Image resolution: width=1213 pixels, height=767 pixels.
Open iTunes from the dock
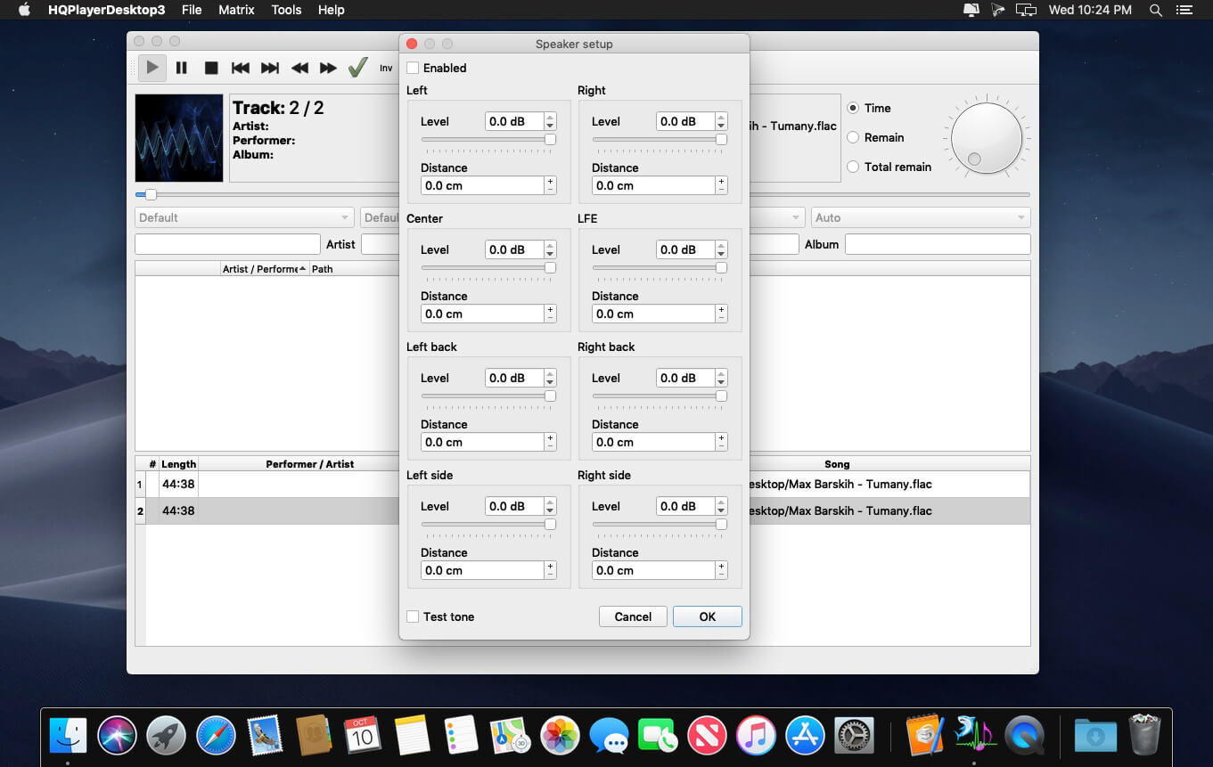click(x=756, y=736)
